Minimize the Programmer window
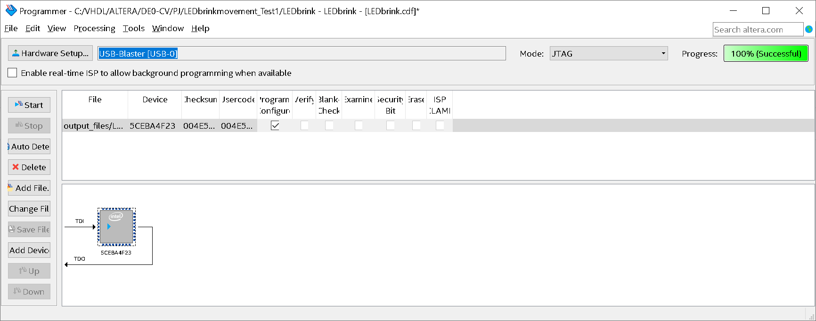The width and height of the screenshot is (816, 321). point(734,10)
